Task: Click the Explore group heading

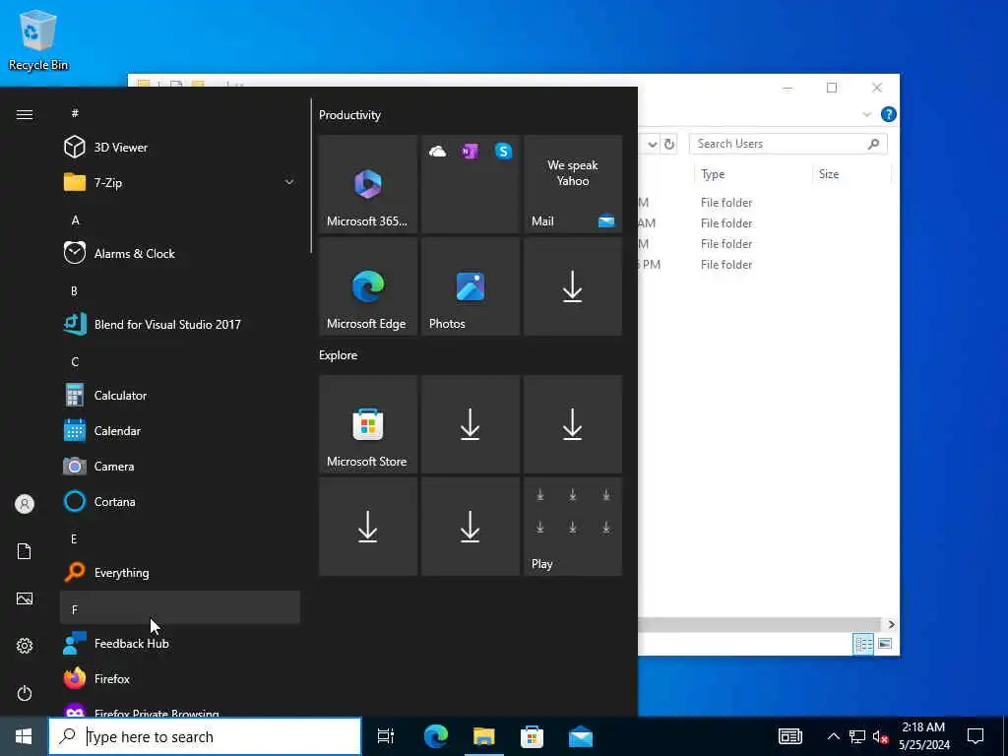Action: pyautogui.click(x=339, y=354)
